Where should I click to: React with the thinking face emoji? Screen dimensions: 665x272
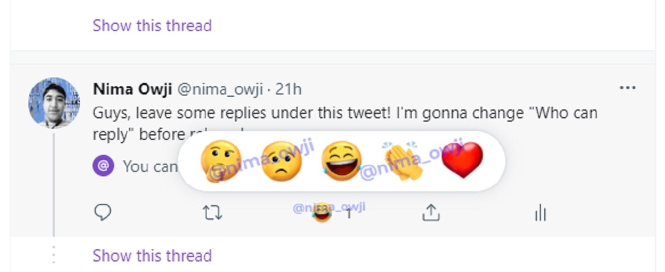point(221,161)
